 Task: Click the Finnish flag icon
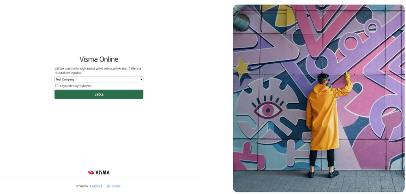point(109,186)
